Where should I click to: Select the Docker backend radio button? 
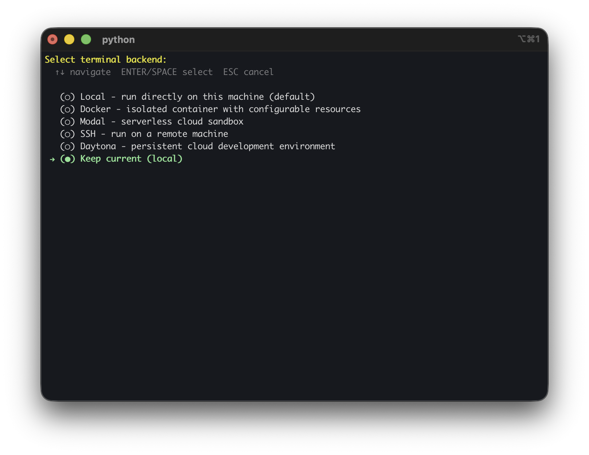pos(67,109)
